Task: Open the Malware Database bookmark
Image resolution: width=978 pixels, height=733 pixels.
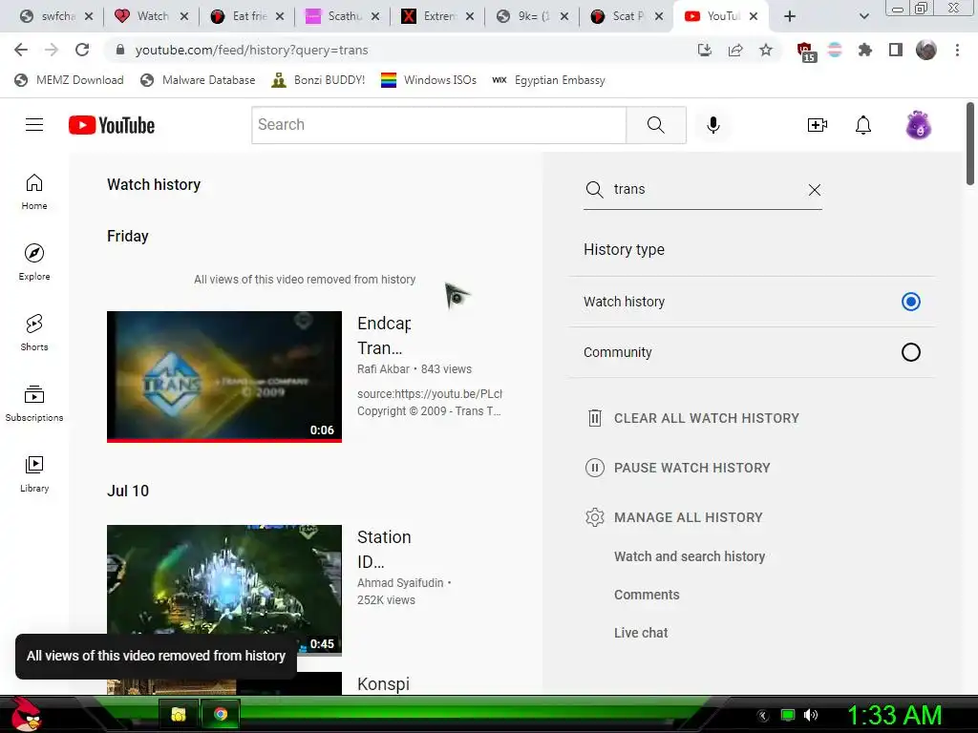Action: coord(199,80)
